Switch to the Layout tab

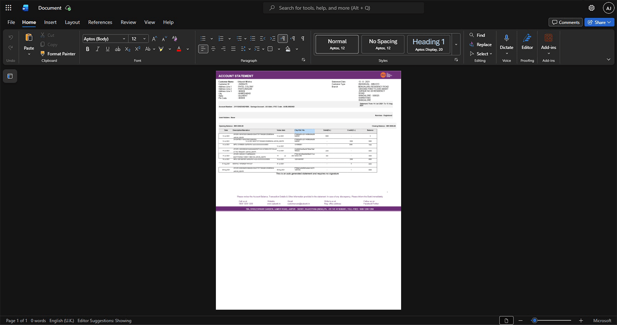(72, 22)
